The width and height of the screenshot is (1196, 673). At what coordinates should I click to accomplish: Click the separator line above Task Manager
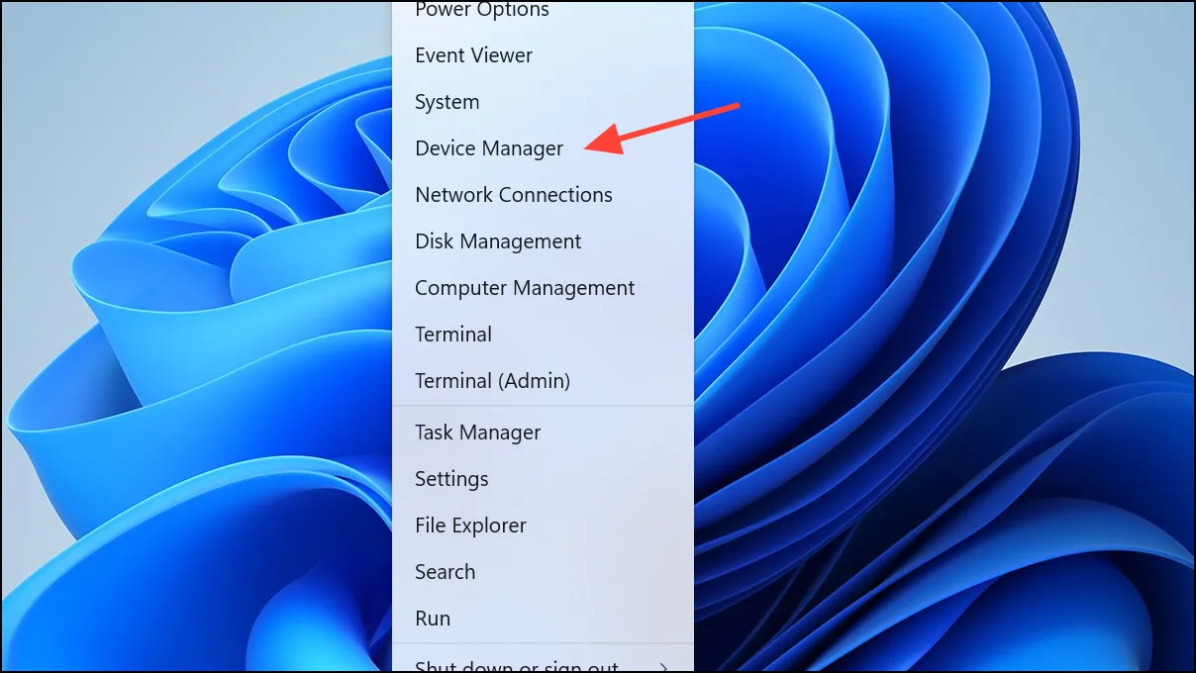[x=543, y=406]
